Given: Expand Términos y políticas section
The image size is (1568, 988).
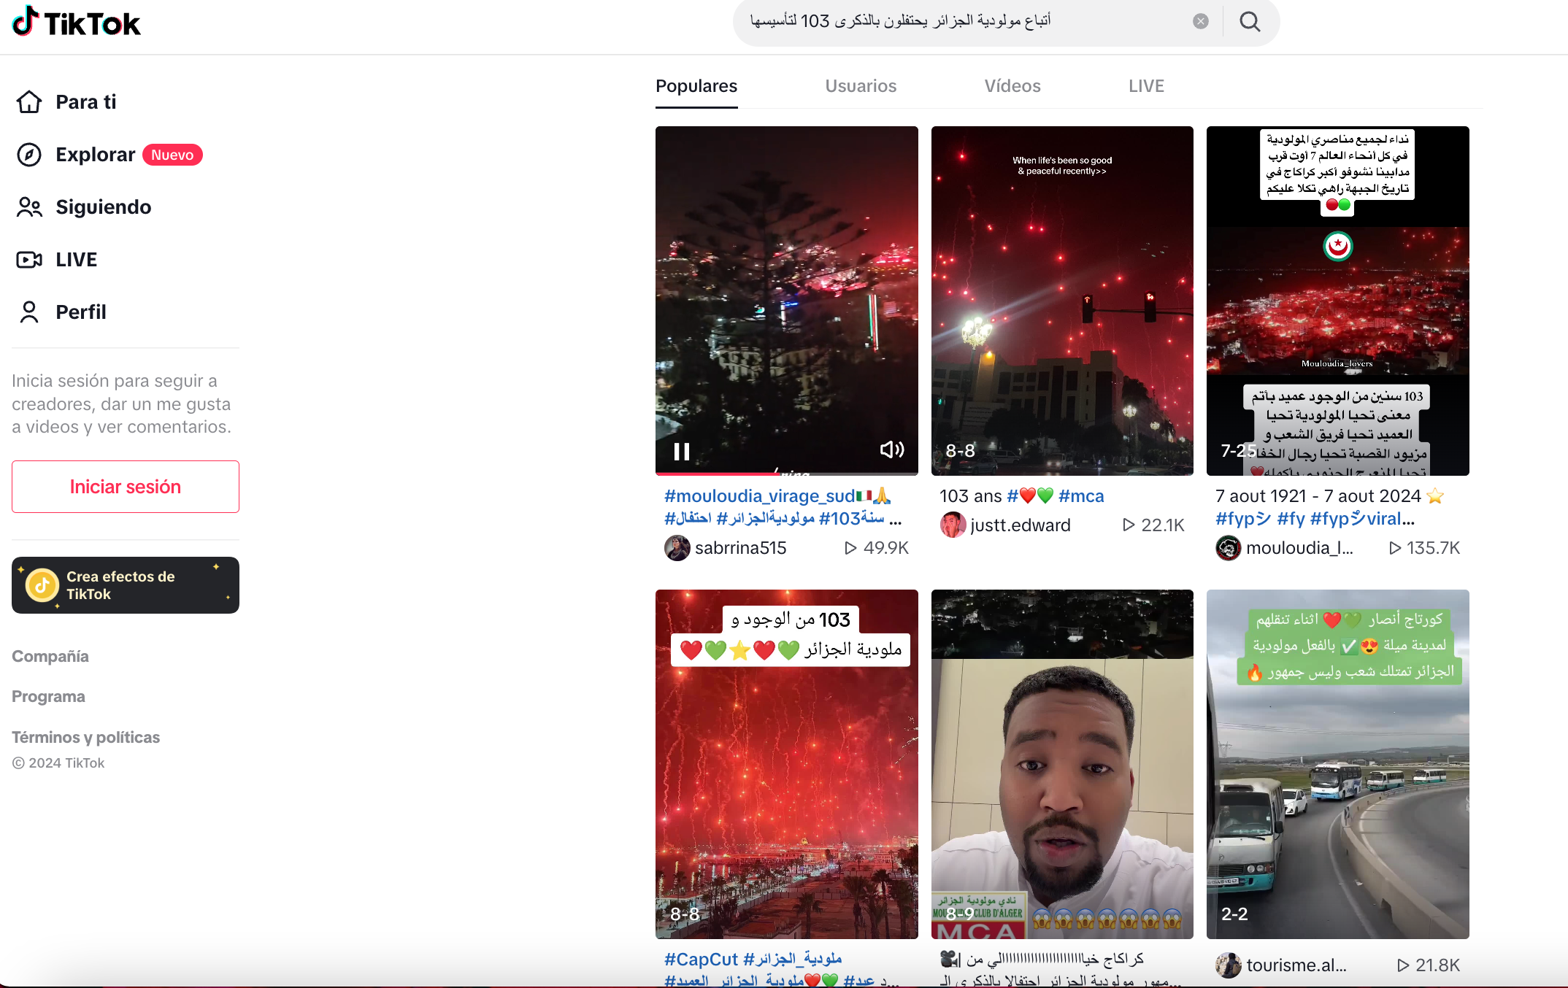Looking at the screenshot, I should (x=85, y=737).
